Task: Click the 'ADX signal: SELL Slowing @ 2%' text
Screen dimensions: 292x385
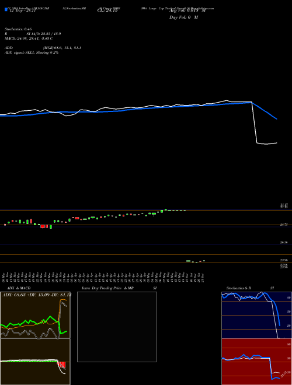Action: coord(32,52)
